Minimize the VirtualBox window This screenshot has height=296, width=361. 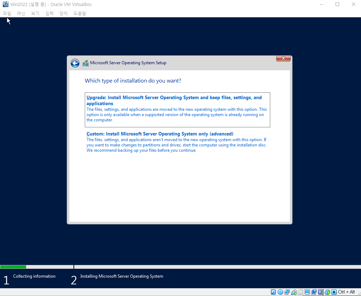(x=321, y=4)
